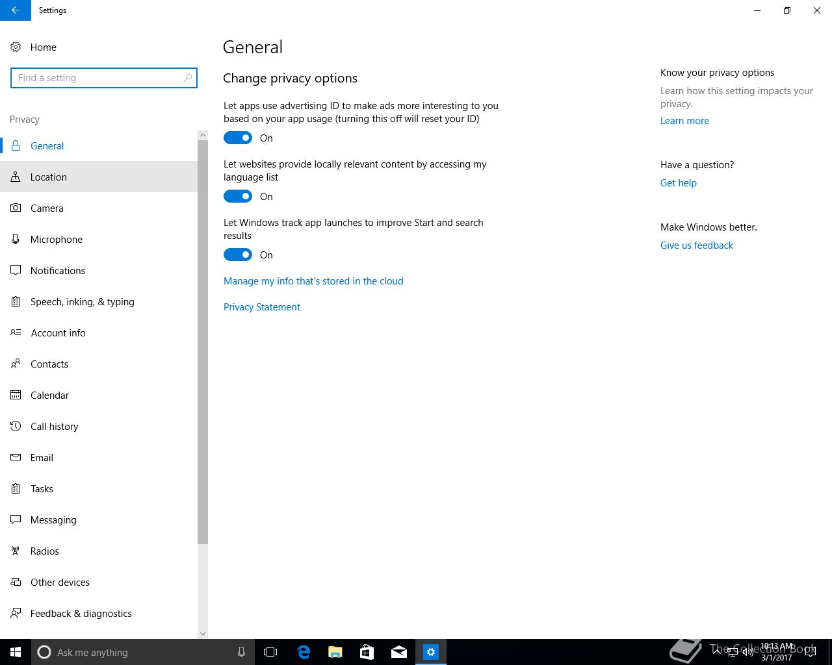Click the Email envelope icon in sidebar

point(16,457)
